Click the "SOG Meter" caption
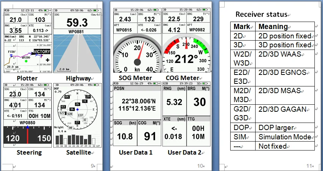 (135, 78)
